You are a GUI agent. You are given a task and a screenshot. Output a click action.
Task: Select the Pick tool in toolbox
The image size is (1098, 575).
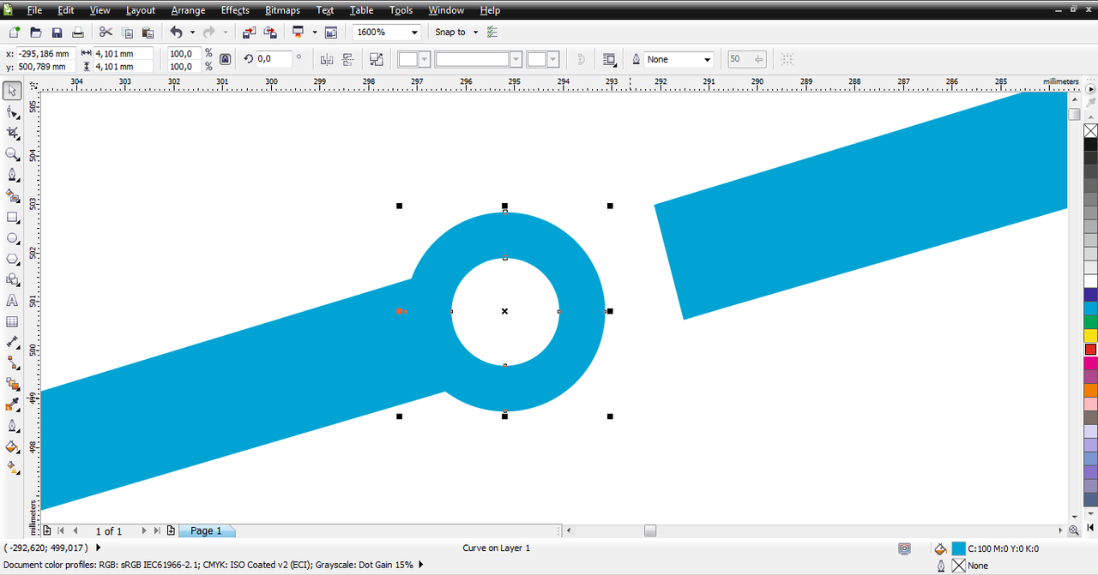coord(12,91)
